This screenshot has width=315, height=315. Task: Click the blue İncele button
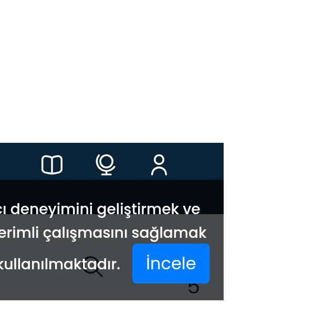coord(171,264)
